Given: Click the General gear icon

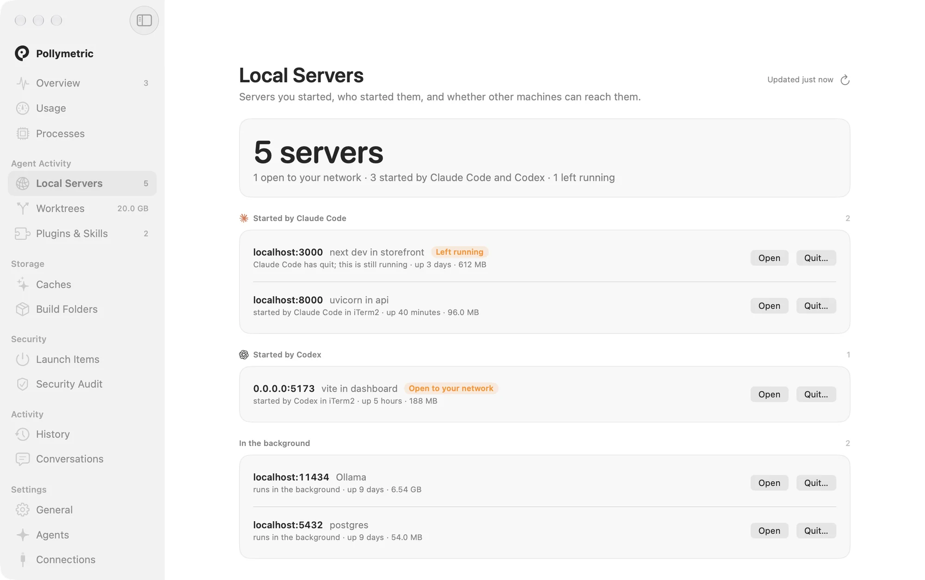Looking at the screenshot, I should pos(23,510).
